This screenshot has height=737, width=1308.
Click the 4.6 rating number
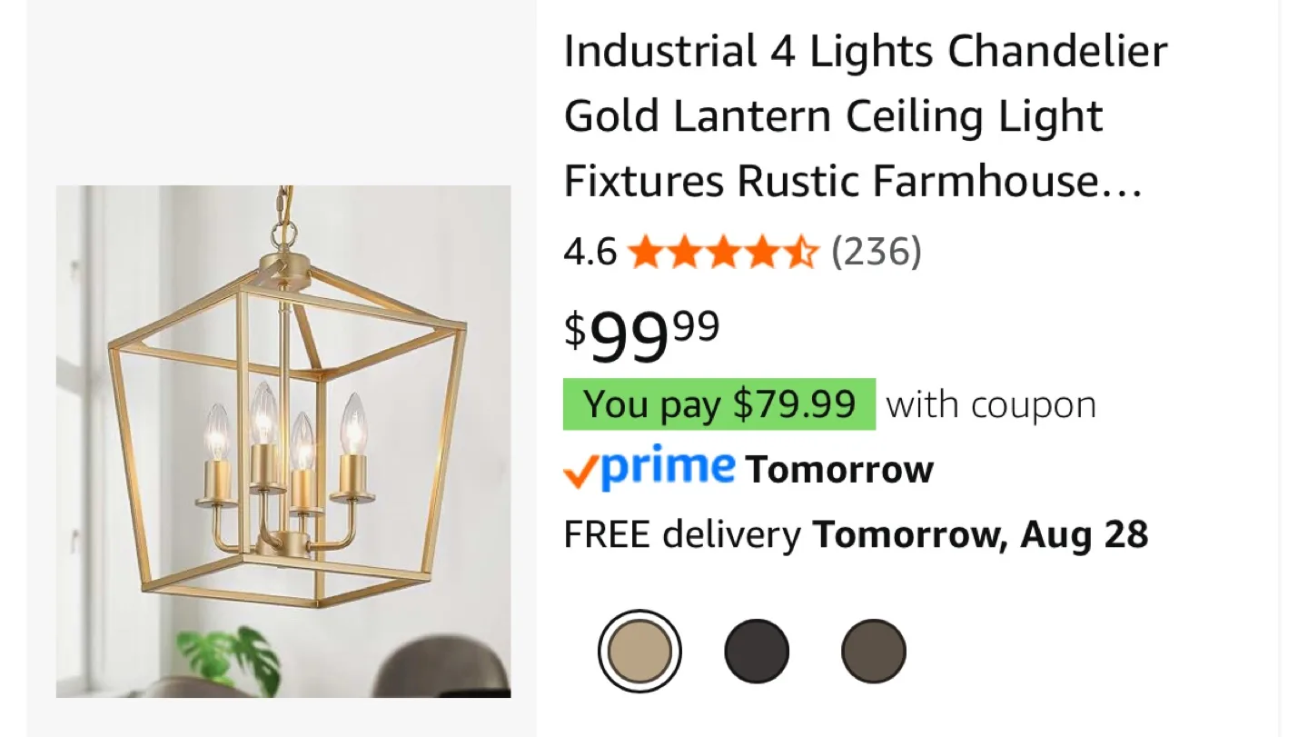point(590,252)
